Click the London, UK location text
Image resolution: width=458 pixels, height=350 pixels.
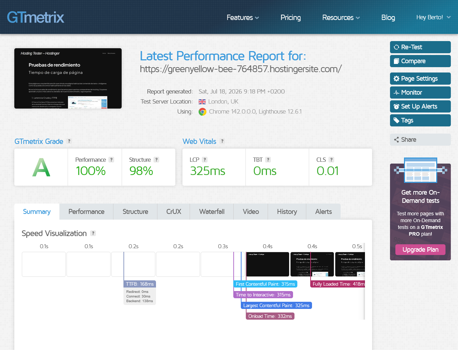coord(223,102)
